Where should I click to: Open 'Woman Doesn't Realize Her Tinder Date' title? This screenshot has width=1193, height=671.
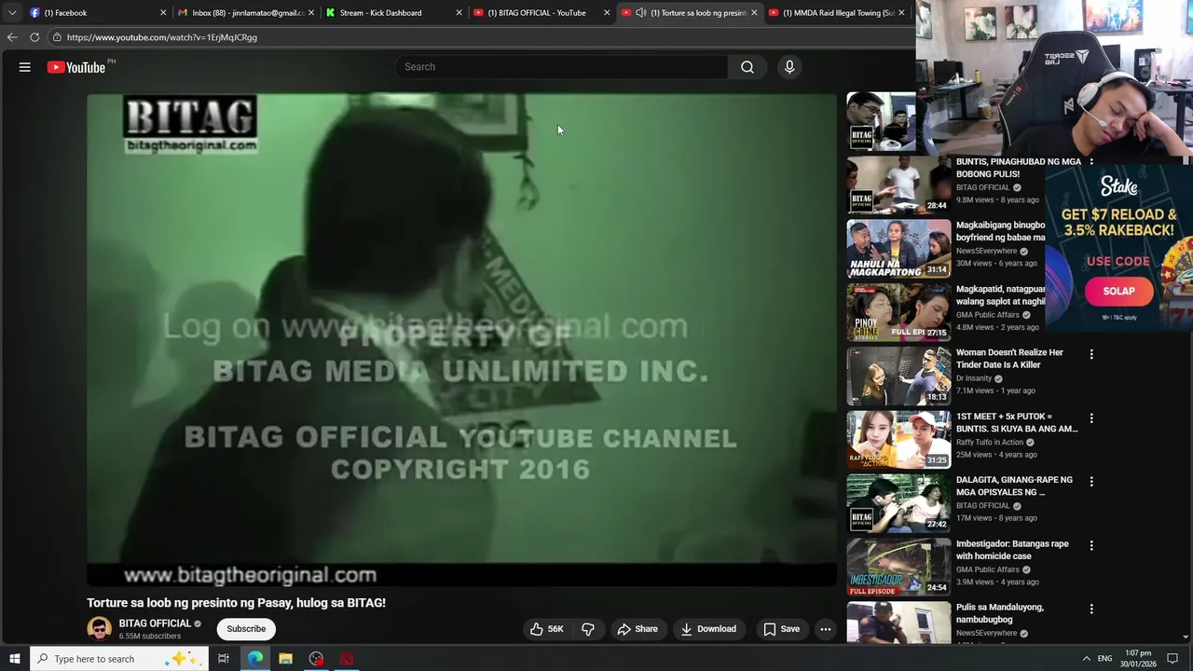pyautogui.click(x=1009, y=359)
